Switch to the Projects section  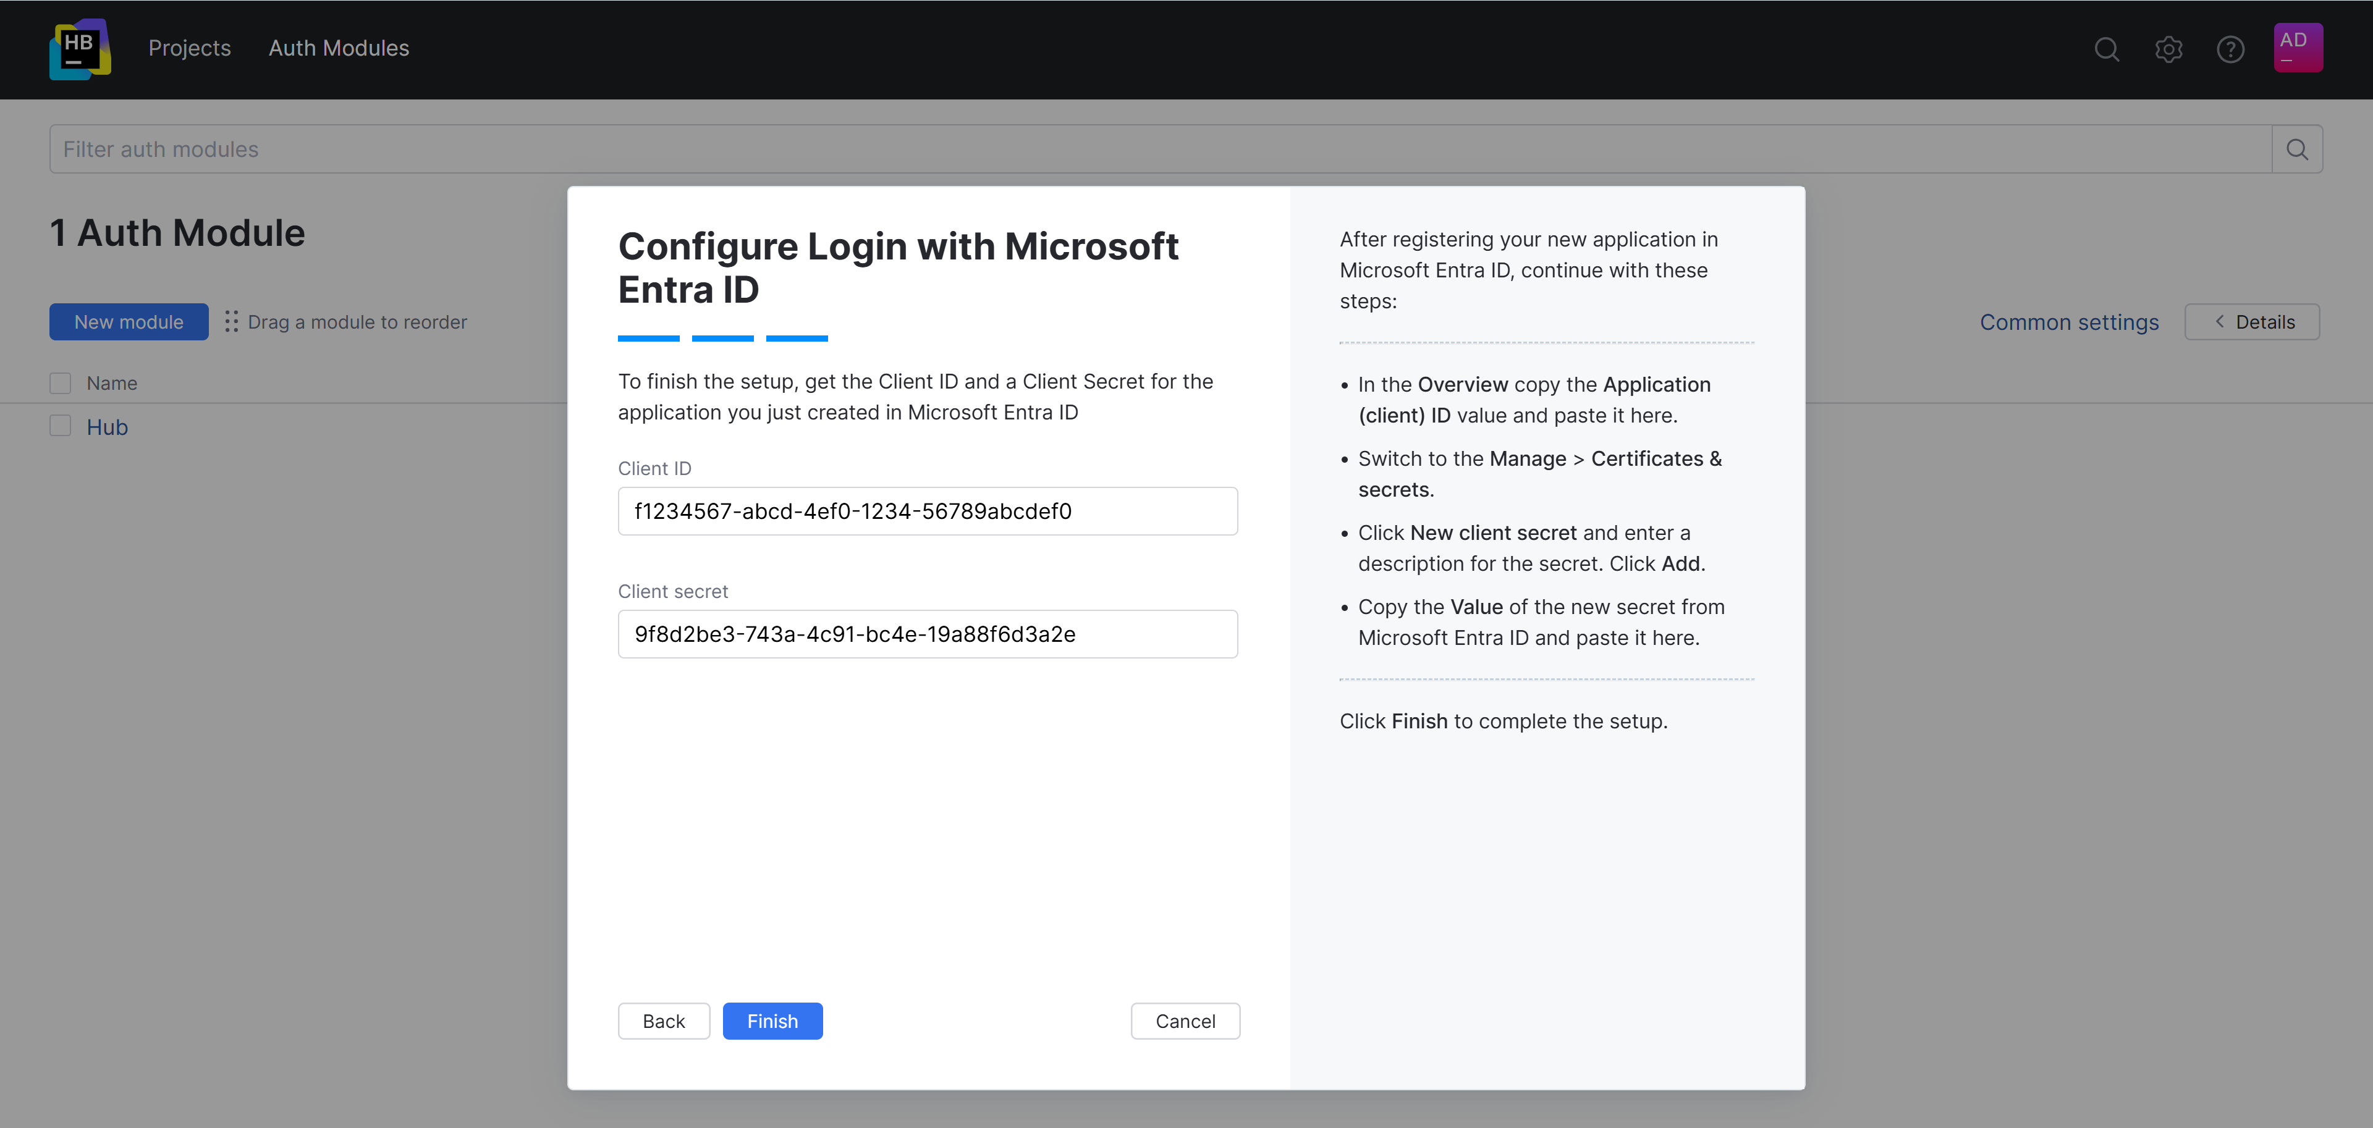pyautogui.click(x=189, y=48)
